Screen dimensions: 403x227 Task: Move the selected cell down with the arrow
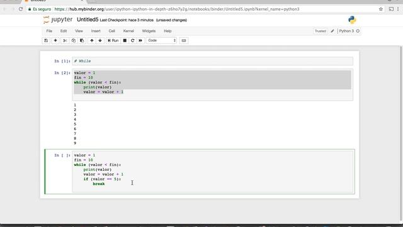100,40
